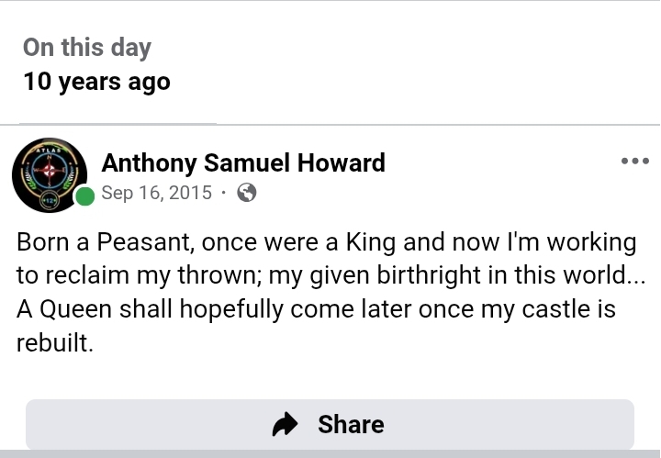Open the three-dot post options menu
The width and height of the screenshot is (661, 458).
(634, 162)
